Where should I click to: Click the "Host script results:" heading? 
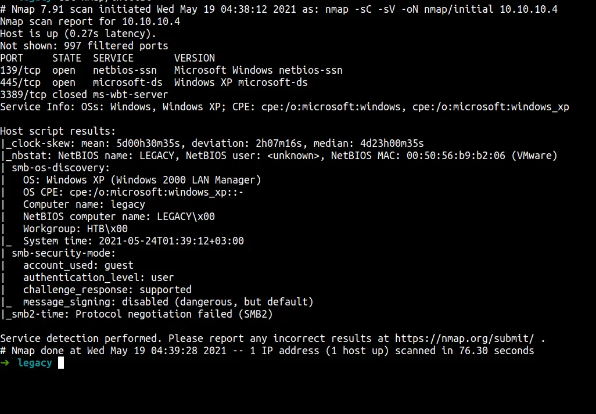[x=58, y=131]
